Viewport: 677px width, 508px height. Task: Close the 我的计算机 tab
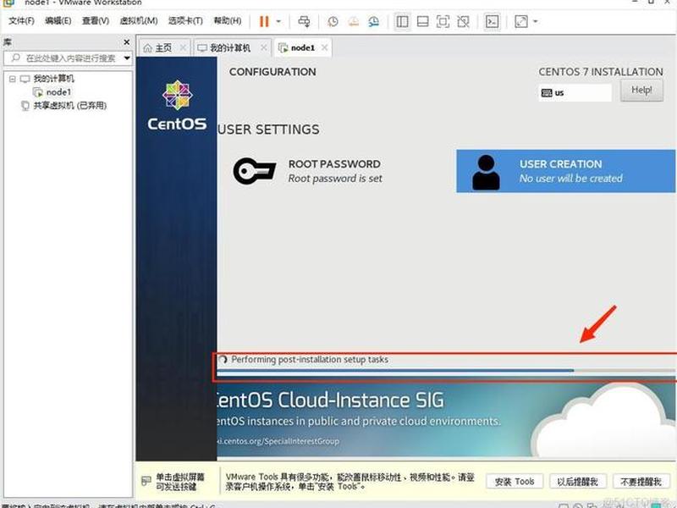[263, 47]
